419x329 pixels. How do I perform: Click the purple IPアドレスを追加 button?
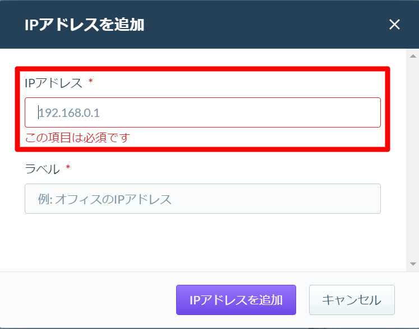236,300
